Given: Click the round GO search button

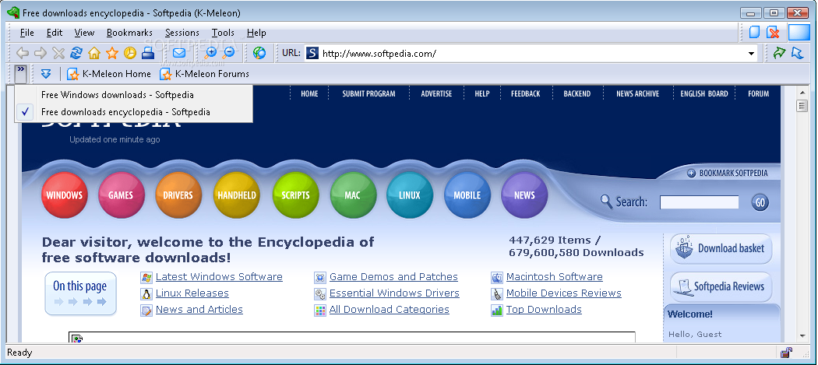Looking at the screenshot, I should [760, 202].
